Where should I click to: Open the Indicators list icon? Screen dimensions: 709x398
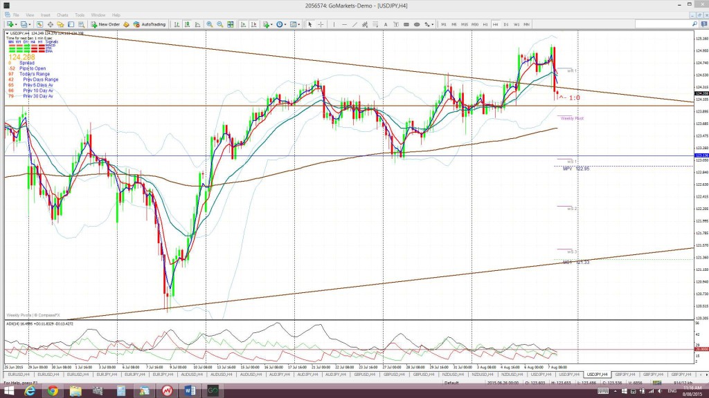(267, 24)
